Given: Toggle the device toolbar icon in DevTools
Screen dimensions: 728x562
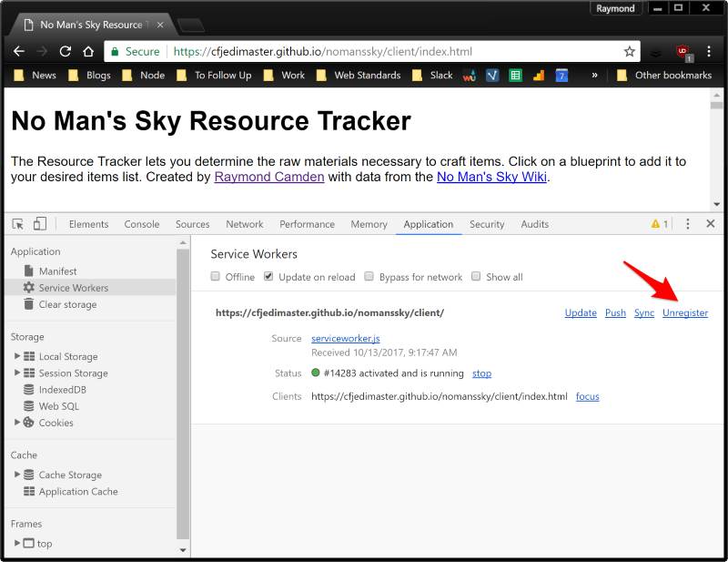Looking at the screenshot, I should click(x=40, y=224).
